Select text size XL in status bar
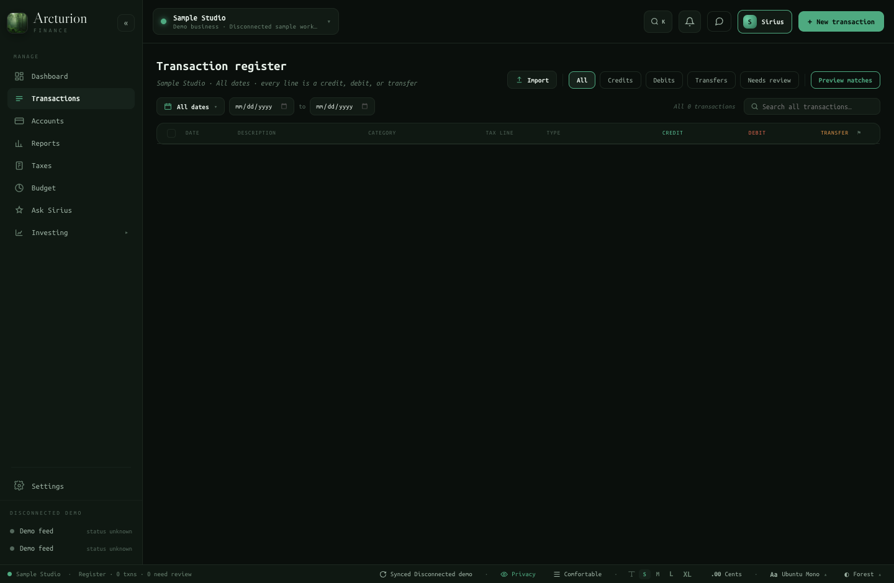894x583 pixels. click(x=687, y=574)
